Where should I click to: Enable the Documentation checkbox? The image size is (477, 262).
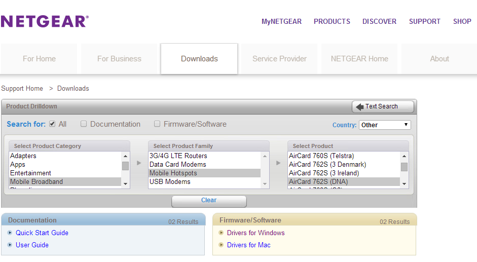[84, 124]
